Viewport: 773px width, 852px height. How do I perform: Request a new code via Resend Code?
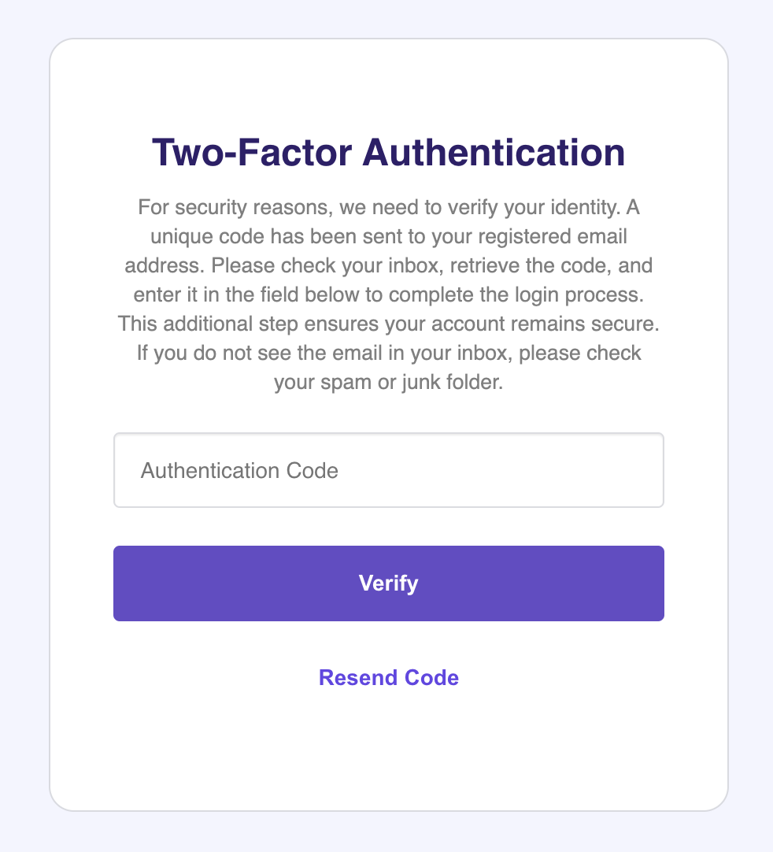[x=388, y=677]
